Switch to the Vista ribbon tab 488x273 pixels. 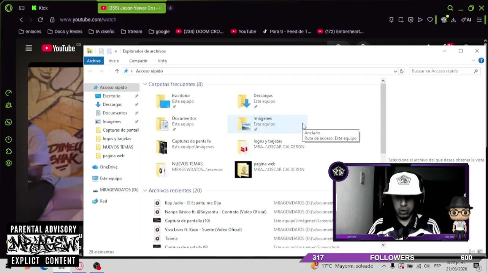[x=162, y=61]
